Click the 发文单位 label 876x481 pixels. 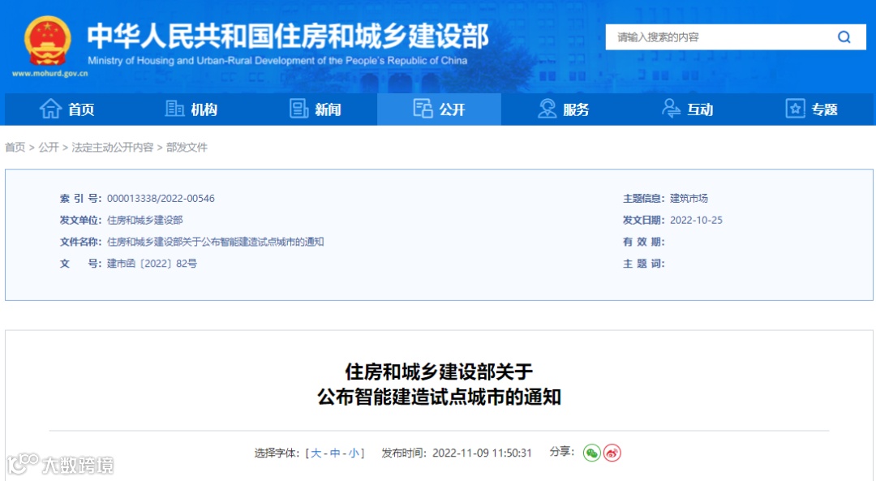(x=80, y=220)
